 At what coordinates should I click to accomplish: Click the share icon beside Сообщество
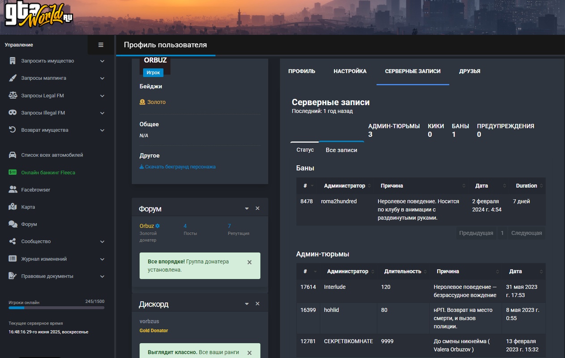[x=13, y=241]
